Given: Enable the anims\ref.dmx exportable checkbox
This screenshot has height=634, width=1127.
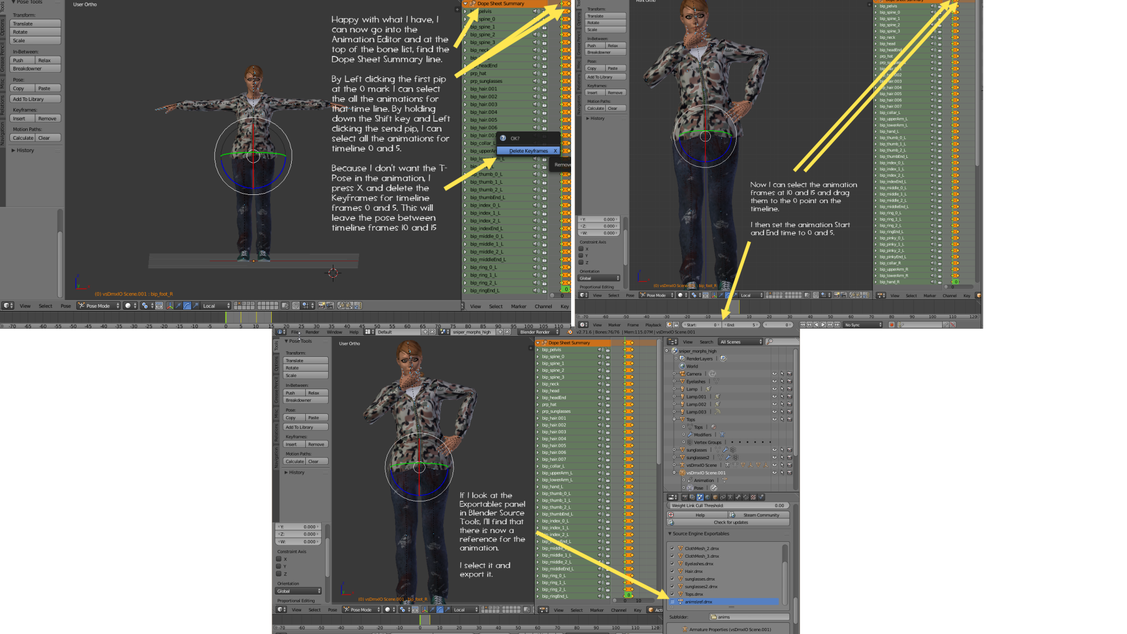Looking at the screenshot, I should pyautogui.click(x=672, y=602).
